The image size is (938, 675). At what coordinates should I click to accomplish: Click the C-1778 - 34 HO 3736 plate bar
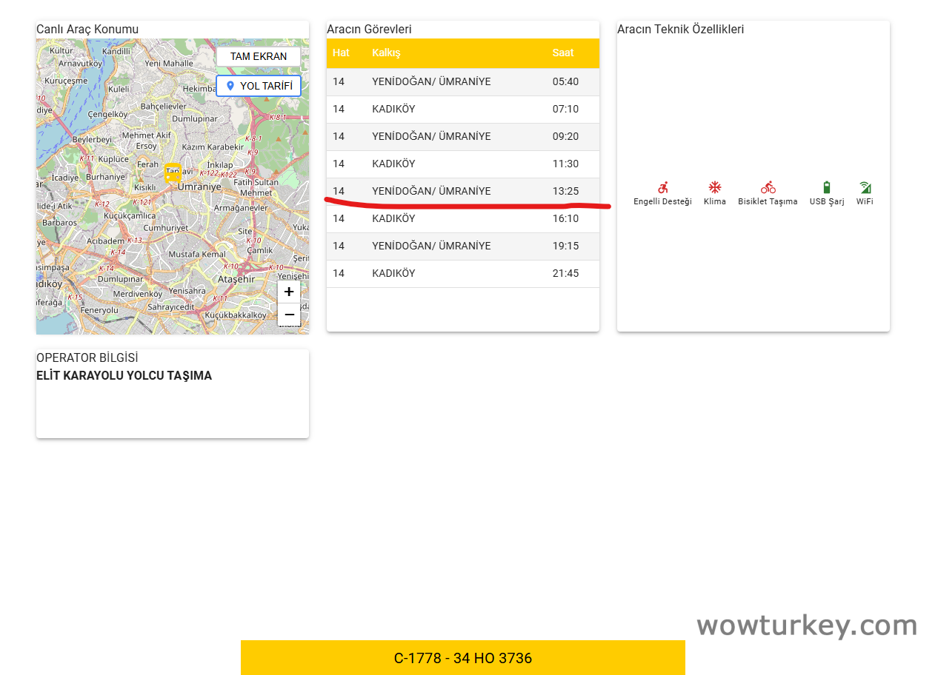tap(462, 657)
